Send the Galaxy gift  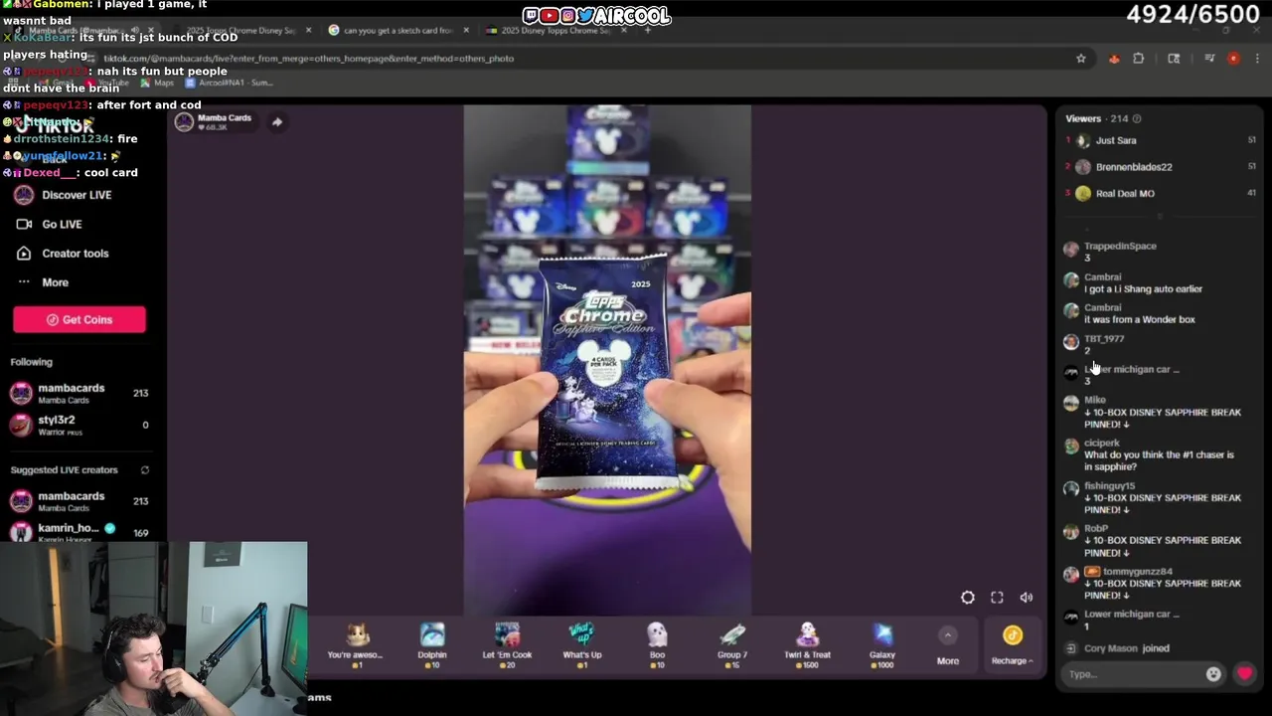[x=882, y=643]
